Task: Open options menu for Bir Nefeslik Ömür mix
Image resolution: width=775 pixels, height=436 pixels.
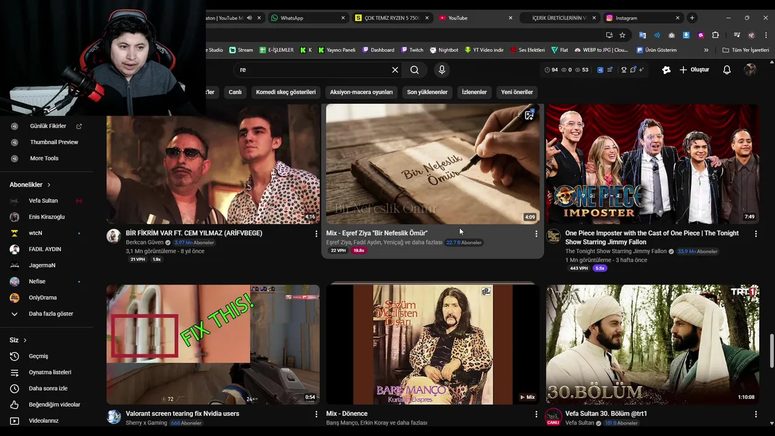Action: click(x=536, y=234)
